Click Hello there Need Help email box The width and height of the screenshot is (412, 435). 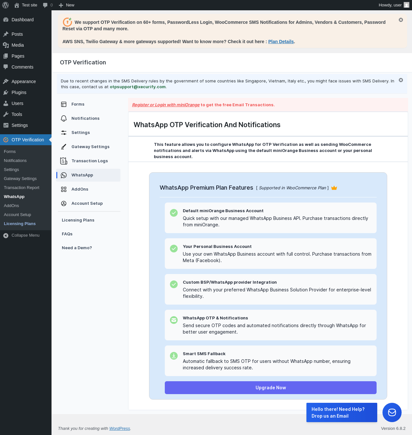pyautogui.click(x=342, y=412)
